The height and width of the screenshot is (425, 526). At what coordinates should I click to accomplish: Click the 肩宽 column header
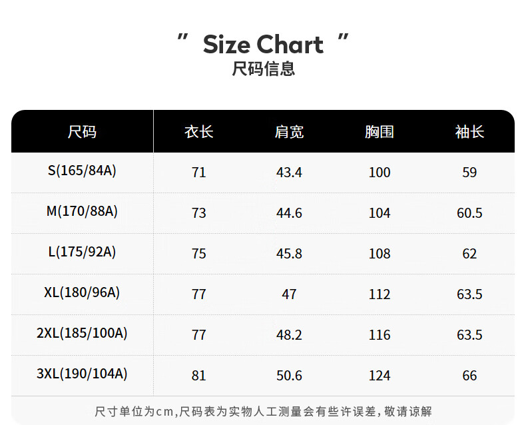[x=289, y=132]
